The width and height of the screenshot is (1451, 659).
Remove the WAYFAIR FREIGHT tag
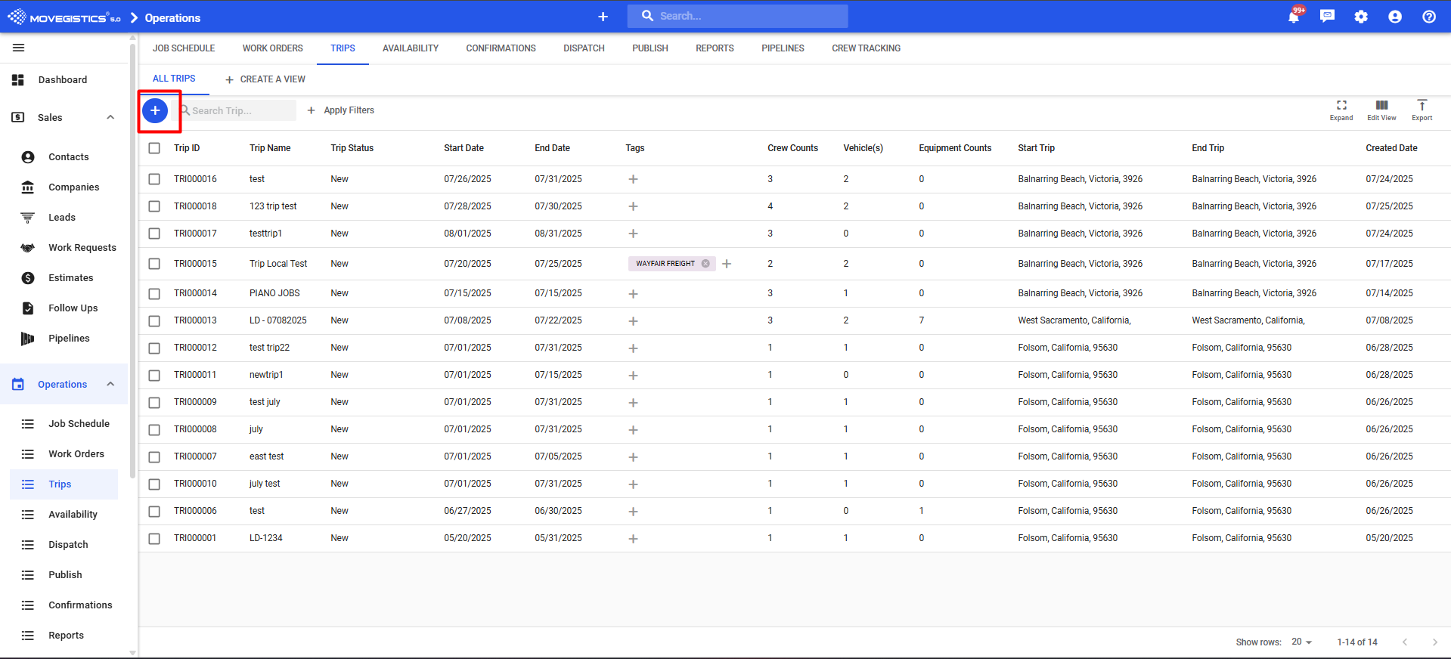coord(705,264)
